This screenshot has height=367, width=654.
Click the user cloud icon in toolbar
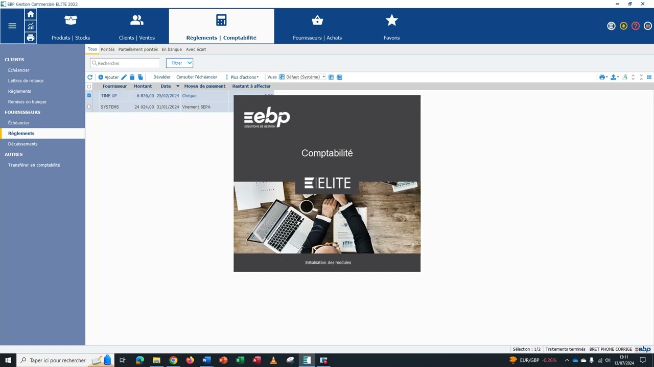(625, 77)
